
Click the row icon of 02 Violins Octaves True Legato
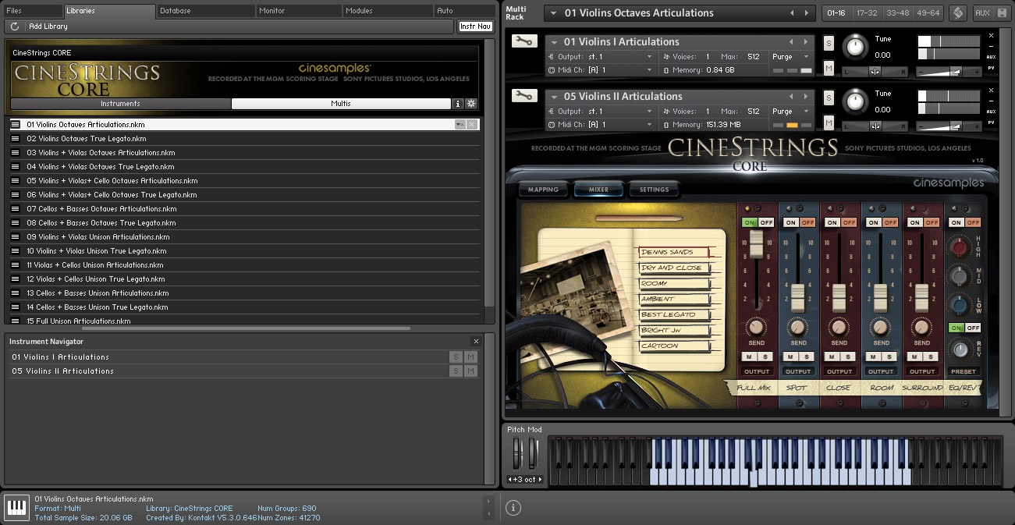pos(16,139)
